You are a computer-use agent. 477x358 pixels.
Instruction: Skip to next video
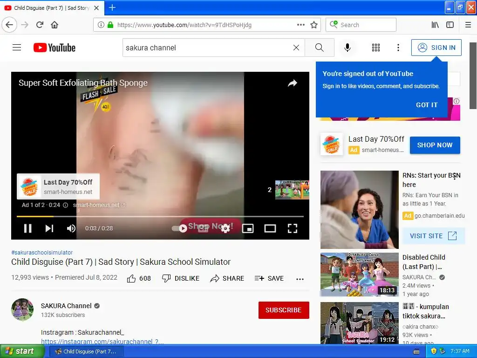click(49, 228)
